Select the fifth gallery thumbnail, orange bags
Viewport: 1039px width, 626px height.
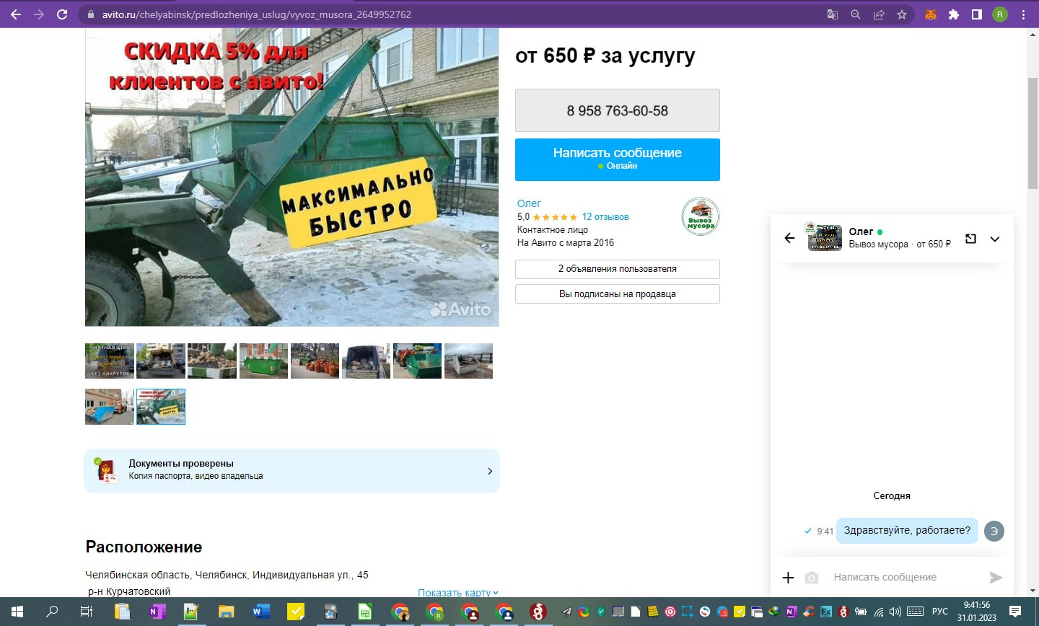click(x=315, y=361)
